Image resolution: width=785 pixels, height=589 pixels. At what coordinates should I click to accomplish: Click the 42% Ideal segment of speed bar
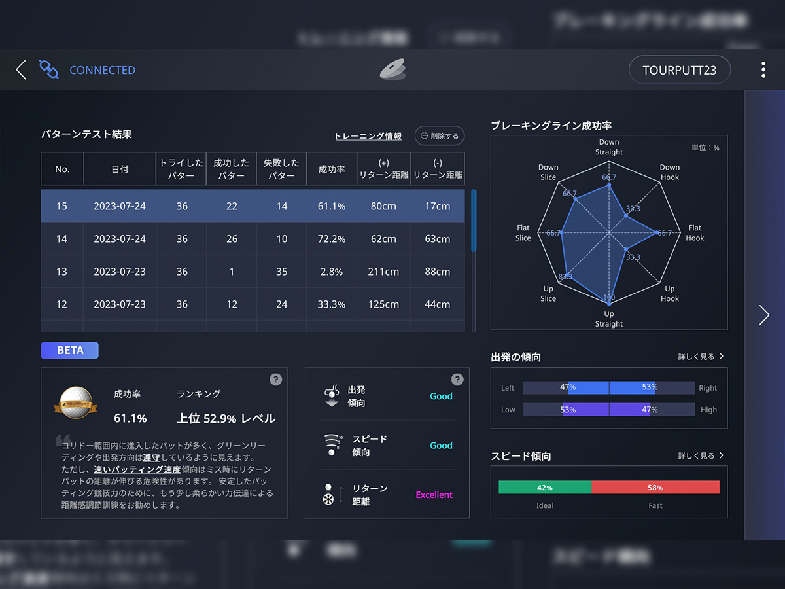tap(544, 487)
